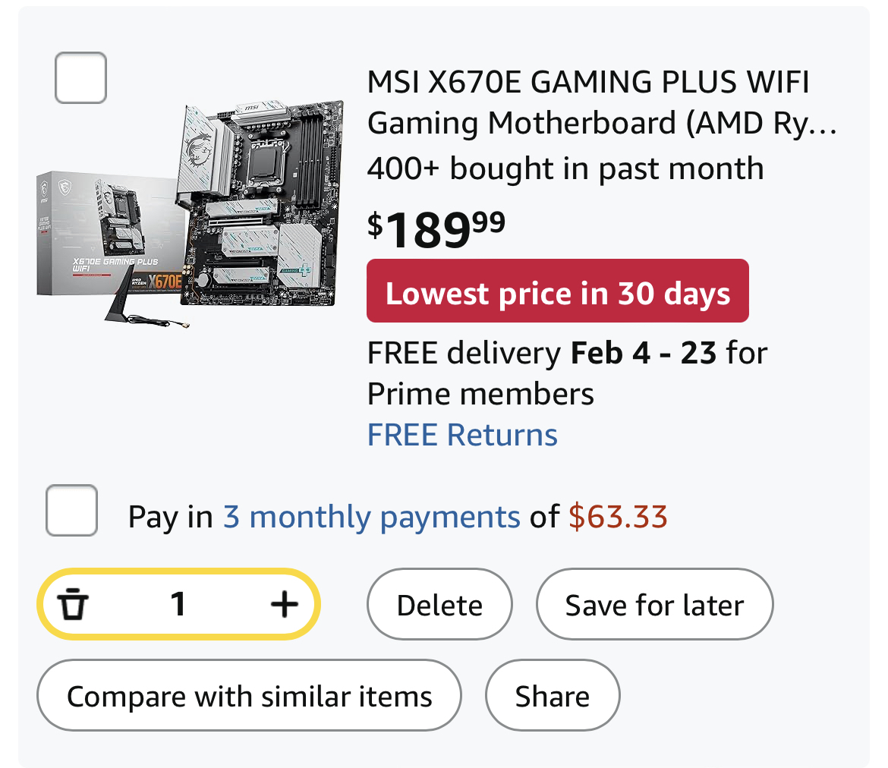The width and height of the screenshot is (888, 768).
Task: Click the 400+ bought in past month text
Action: pos(565,168)
